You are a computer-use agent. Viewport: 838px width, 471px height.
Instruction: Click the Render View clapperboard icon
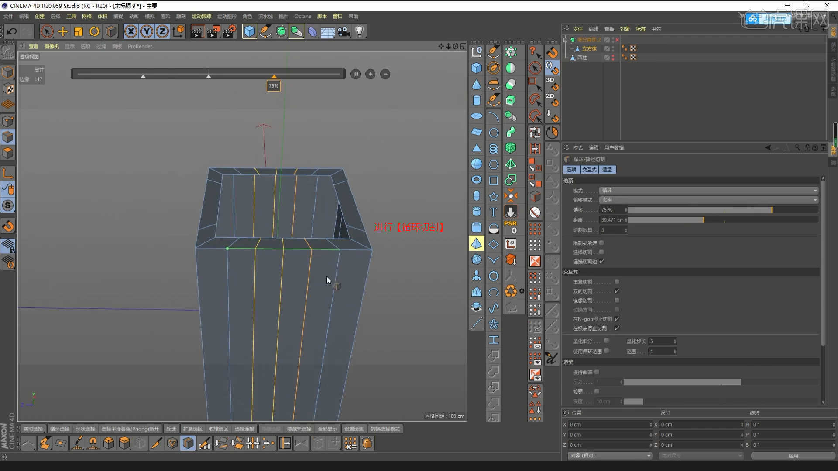pyautogui.click(x=197, y=31)
